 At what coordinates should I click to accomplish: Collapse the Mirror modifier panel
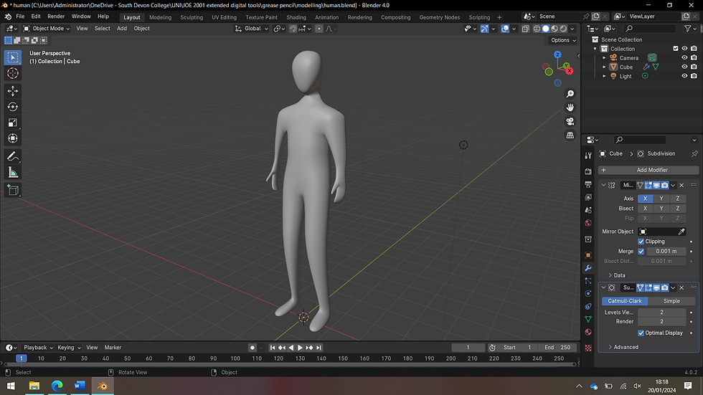[603, 185]
